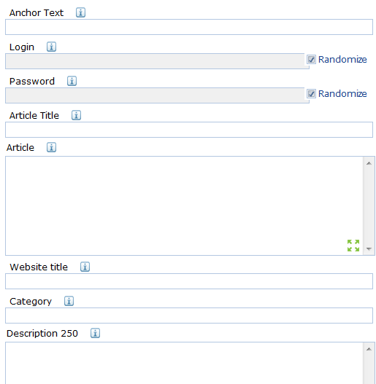Viewport: 376px width, 384px height.
Task: Expand the Article editor with green arrows icon
Action: [x=353, y=246]
